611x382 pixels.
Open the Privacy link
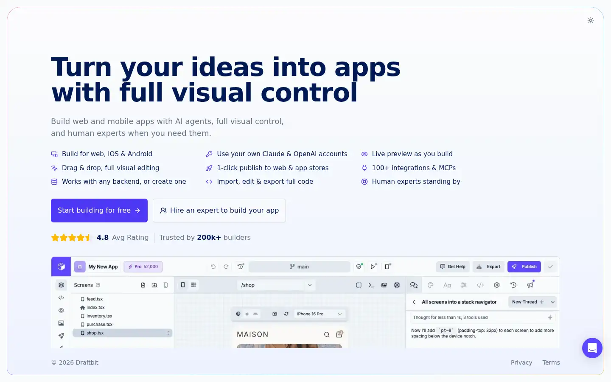pyautogui.click(x=521, y=362)
